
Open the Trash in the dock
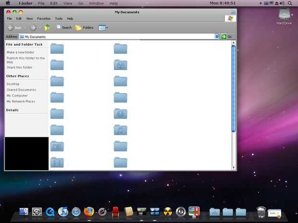261,212
